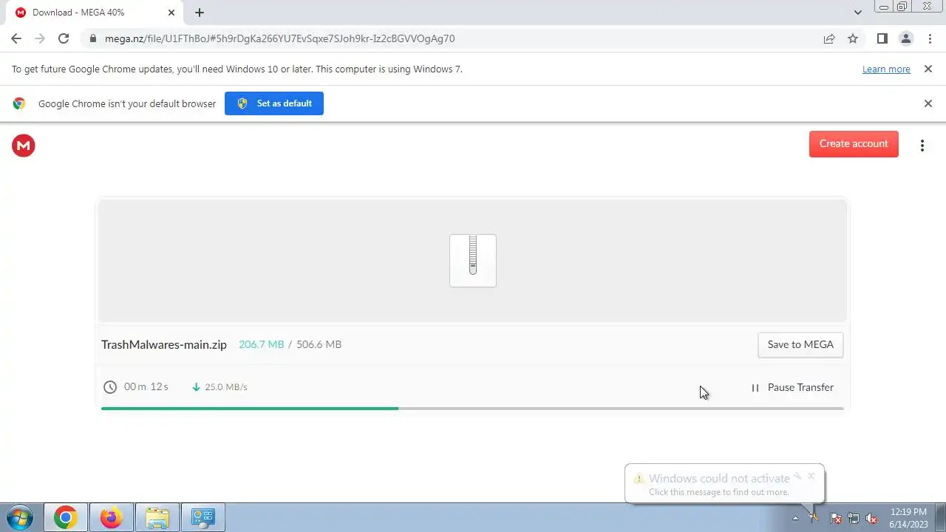Screen dimensions: 946x532
Task: Click the zip file preview icon
Action: pos(473,261)
